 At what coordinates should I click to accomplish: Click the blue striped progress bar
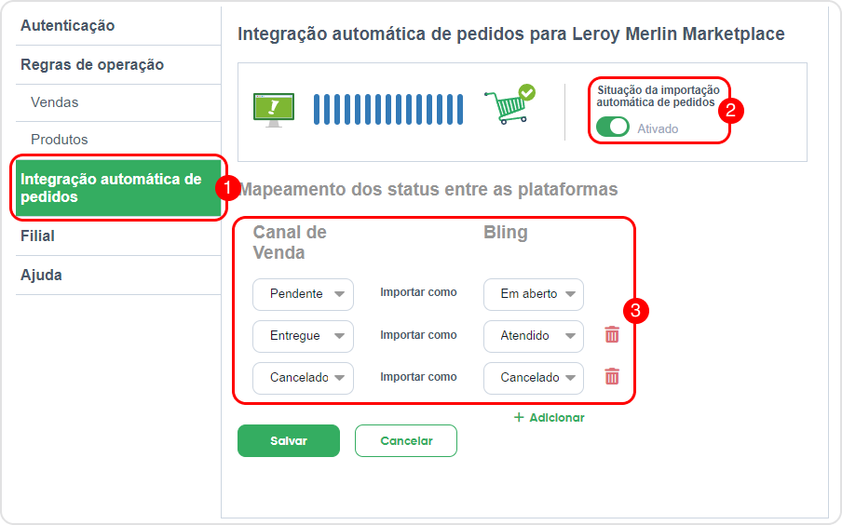[x=388, y=110]
